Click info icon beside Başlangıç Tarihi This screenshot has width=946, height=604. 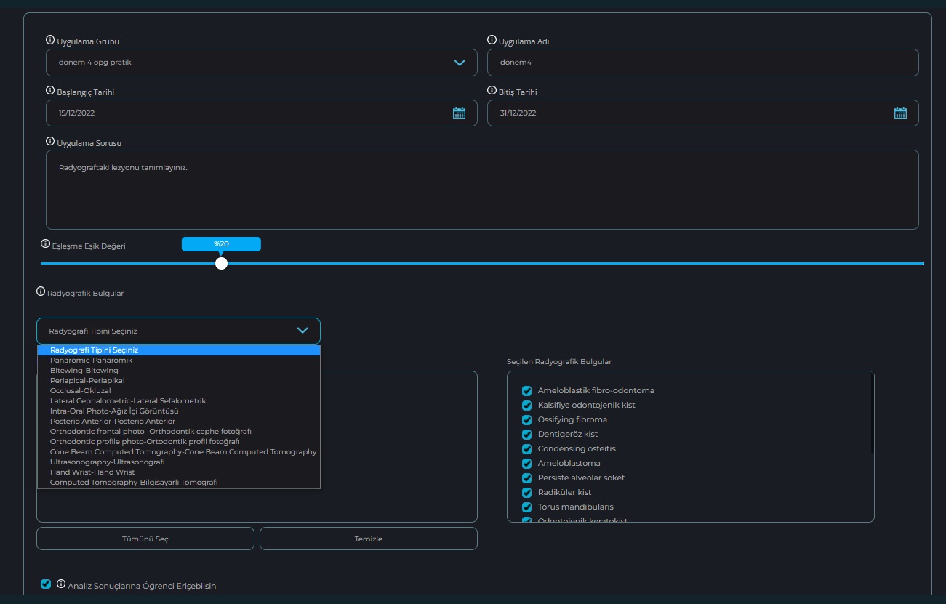(50, 92)
